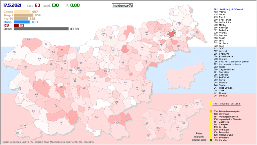The image size is (257, 145).
Task: Select Gorenjska in the regions list
Action: pyautogui.click(x=224, y=114)
